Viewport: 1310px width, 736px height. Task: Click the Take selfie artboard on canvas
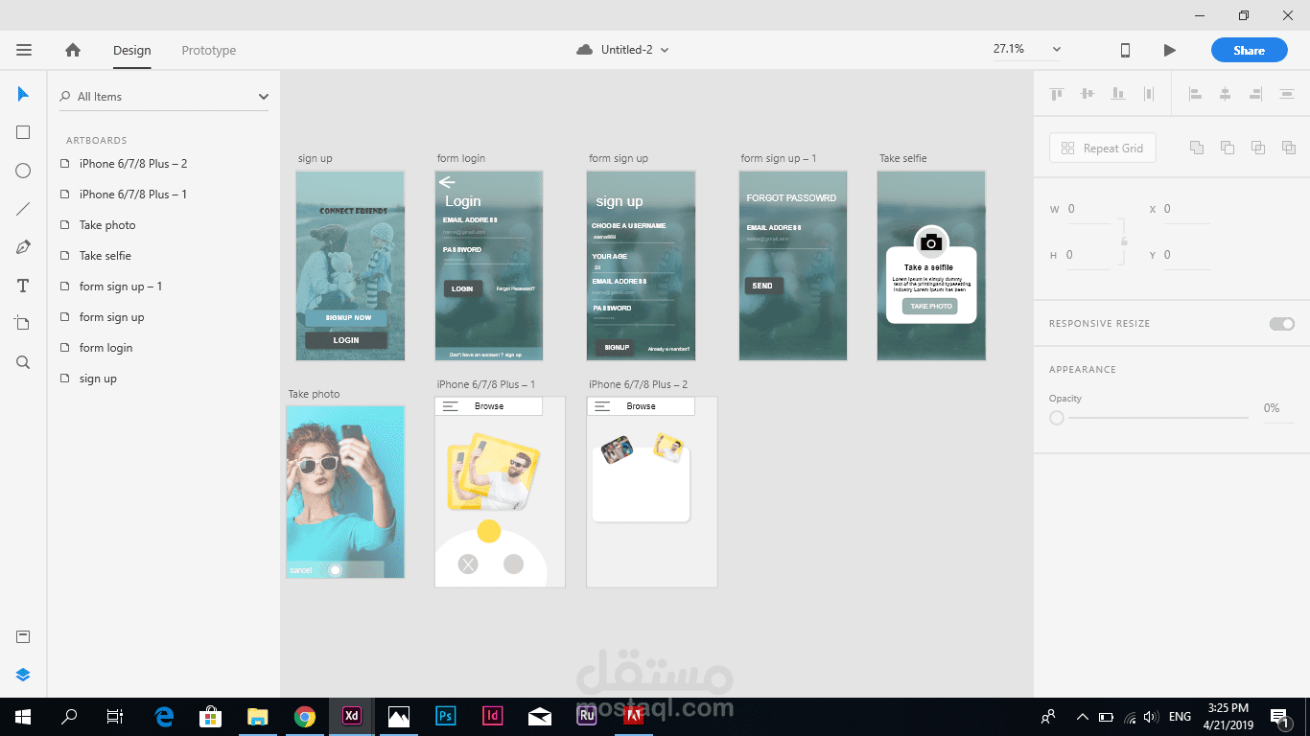pos(931,265)
